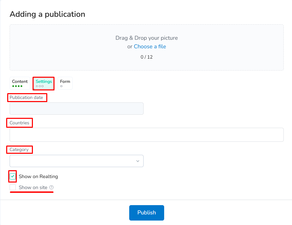
Task: Click the progress dots under the Settings tab
Action: click(x=39, y=86)
